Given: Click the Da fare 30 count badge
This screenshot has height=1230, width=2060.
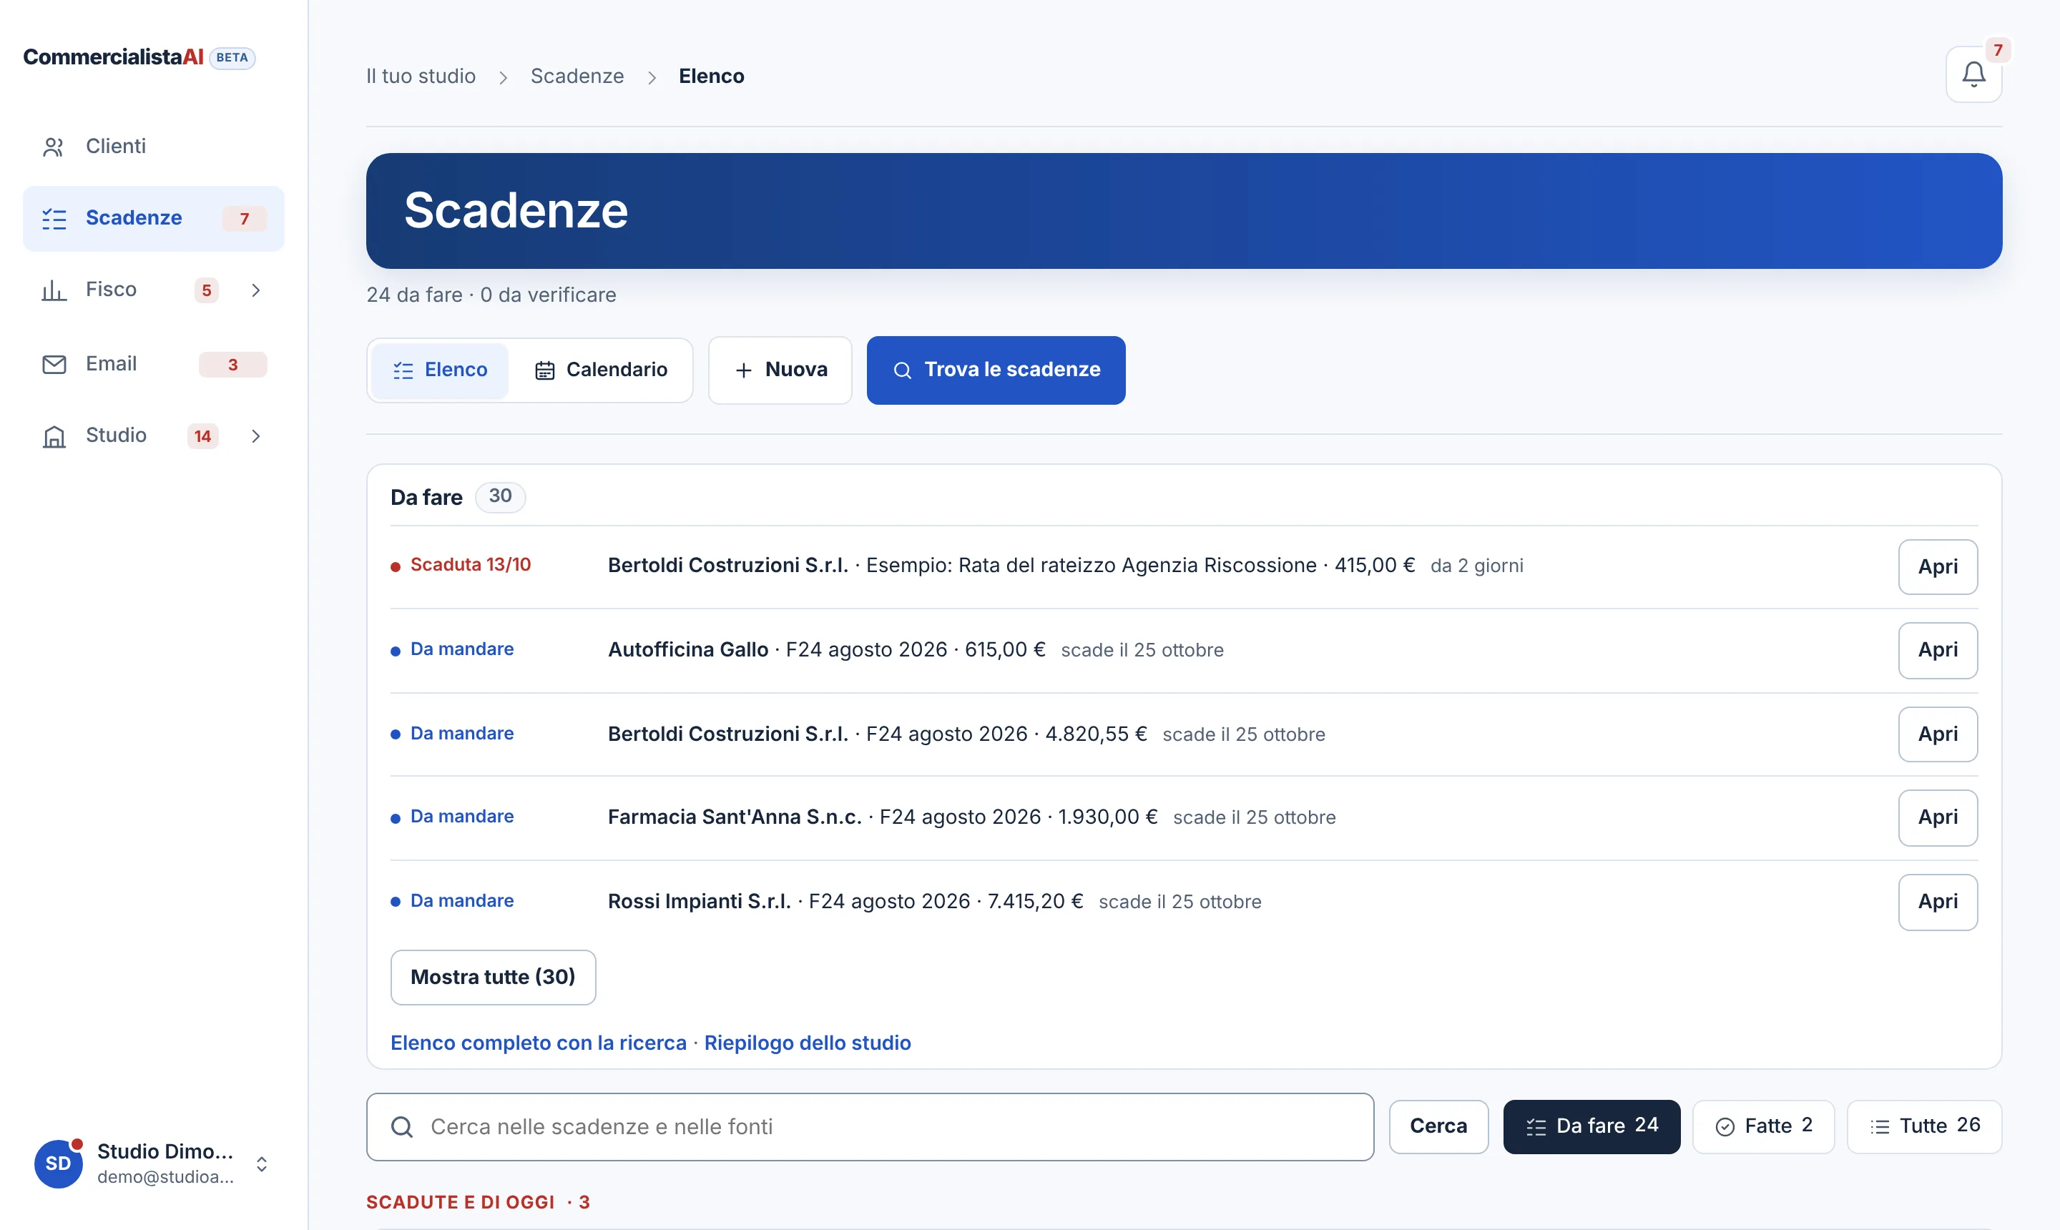Looking at the screenshot, I should [x=500, y=496].
